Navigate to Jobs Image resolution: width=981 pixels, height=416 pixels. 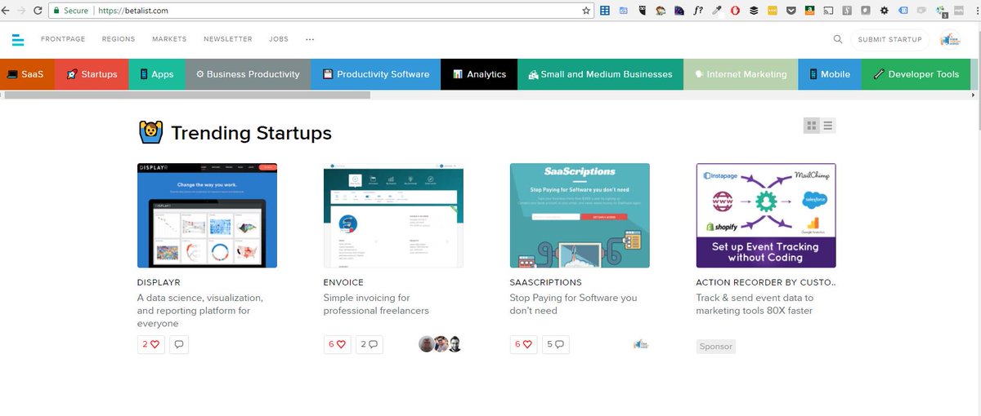pos(279,39)
